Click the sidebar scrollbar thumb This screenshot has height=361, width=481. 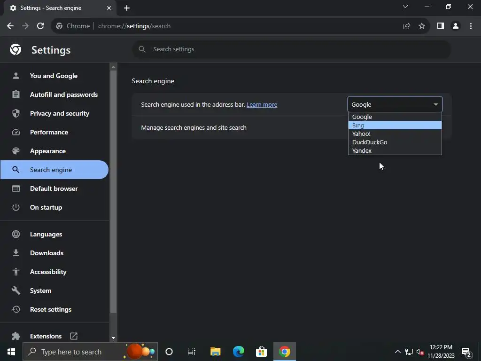pos(114,192)
